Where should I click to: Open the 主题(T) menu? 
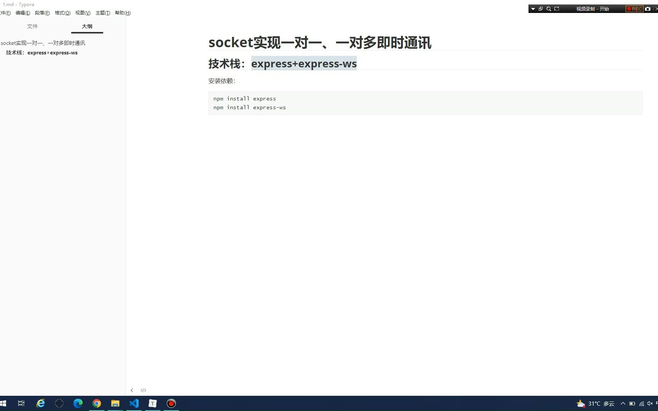coord(103,13)
